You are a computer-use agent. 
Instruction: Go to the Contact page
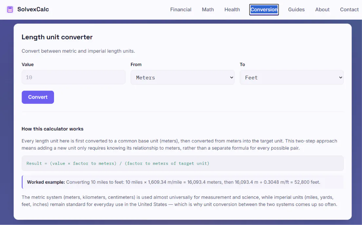tap(349, 9)
